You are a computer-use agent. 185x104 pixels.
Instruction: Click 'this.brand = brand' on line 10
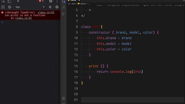tap(114, 38)
